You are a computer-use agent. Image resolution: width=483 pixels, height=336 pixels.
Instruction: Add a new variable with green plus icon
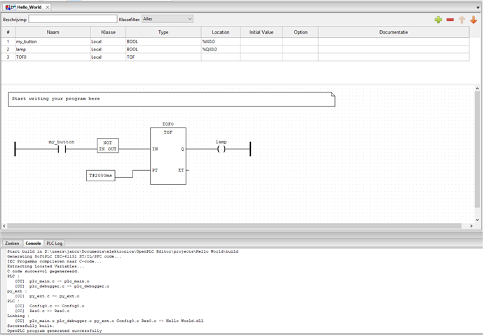tap(438, 20)
